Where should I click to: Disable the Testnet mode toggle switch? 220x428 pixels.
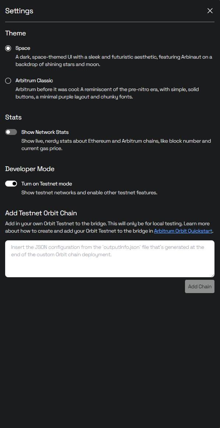coord(11,184)
